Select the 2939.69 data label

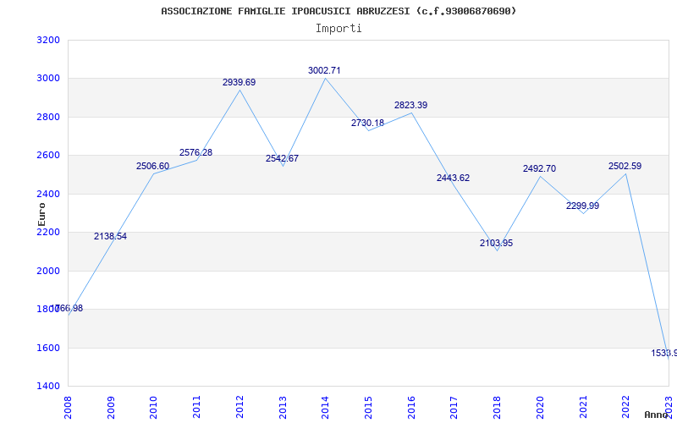(x=239, y=82)
